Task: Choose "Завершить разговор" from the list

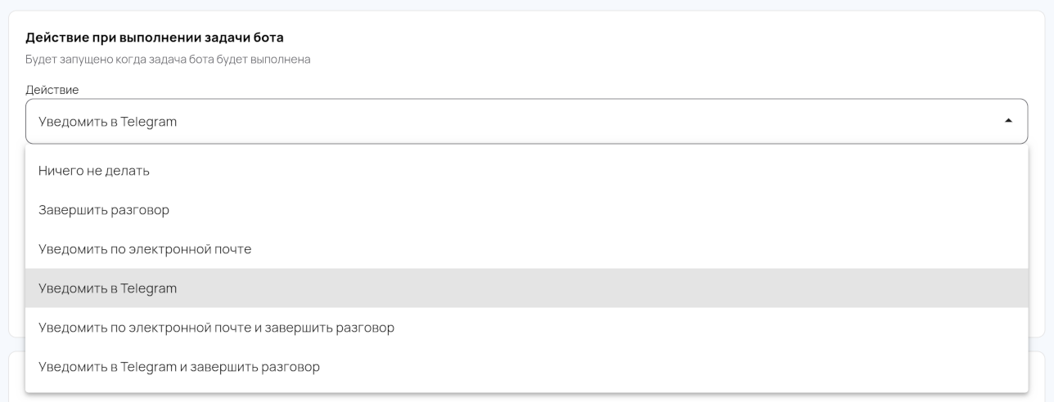Action: click(x=104, y=210)
